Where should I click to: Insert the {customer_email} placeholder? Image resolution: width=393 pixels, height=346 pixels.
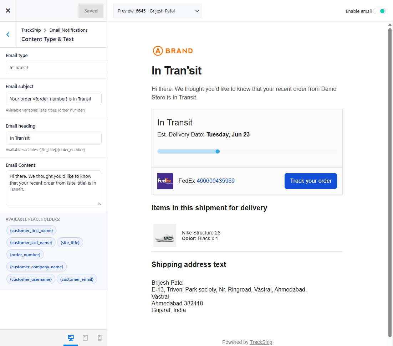[77, 279]
